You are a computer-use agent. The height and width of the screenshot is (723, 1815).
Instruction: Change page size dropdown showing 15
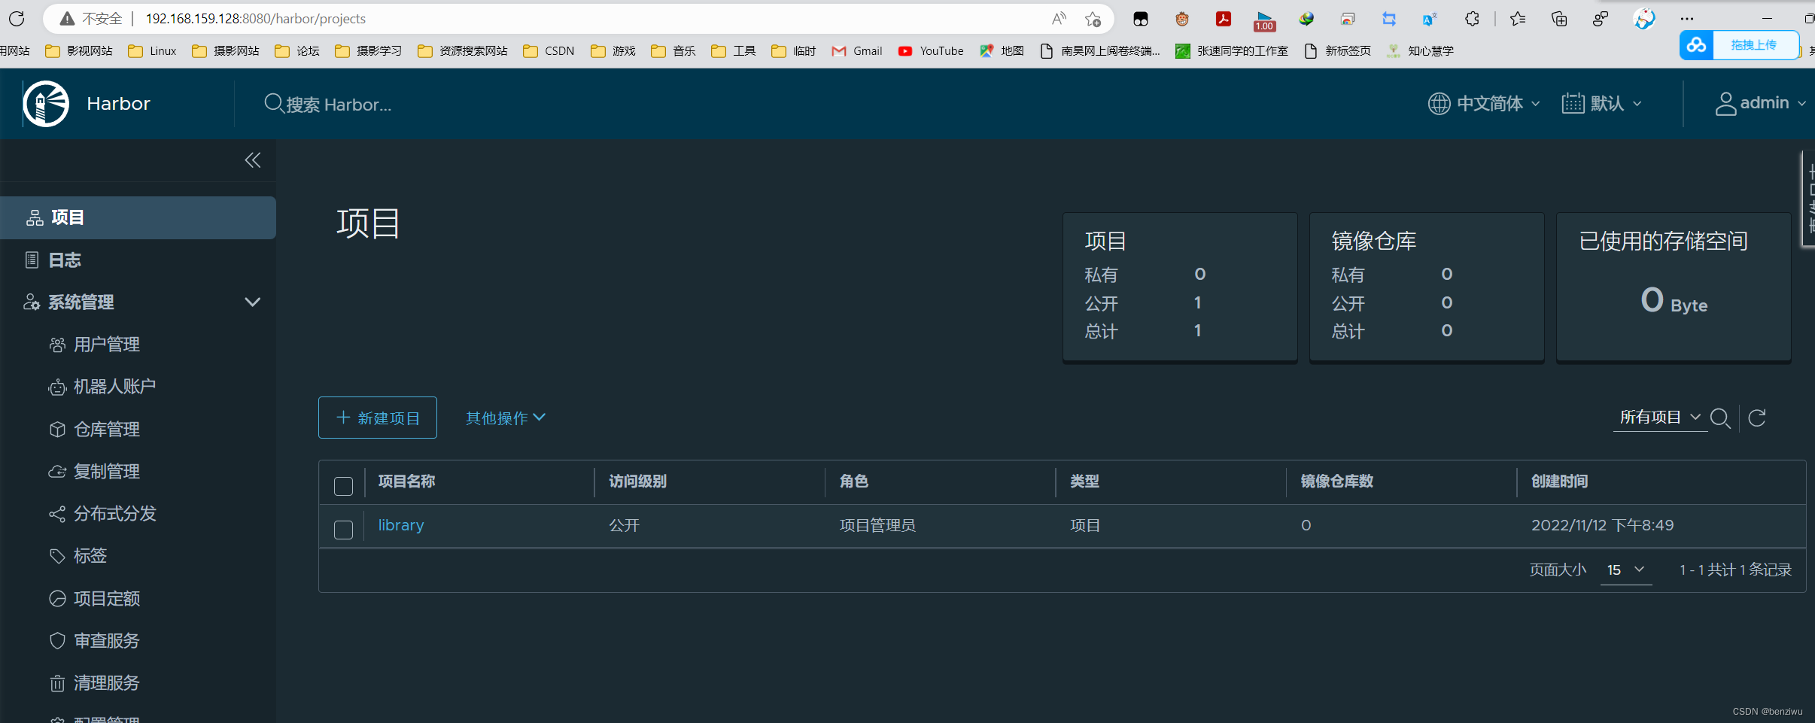tap(1625, 570)
